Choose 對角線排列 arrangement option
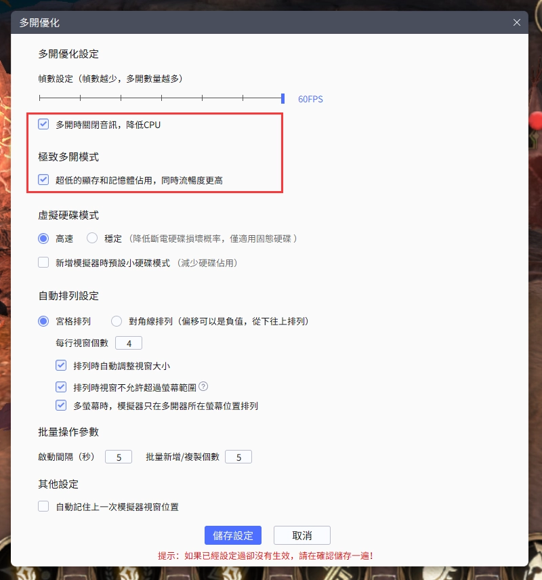This screenshot has width=542, height=580. point(116,321)
